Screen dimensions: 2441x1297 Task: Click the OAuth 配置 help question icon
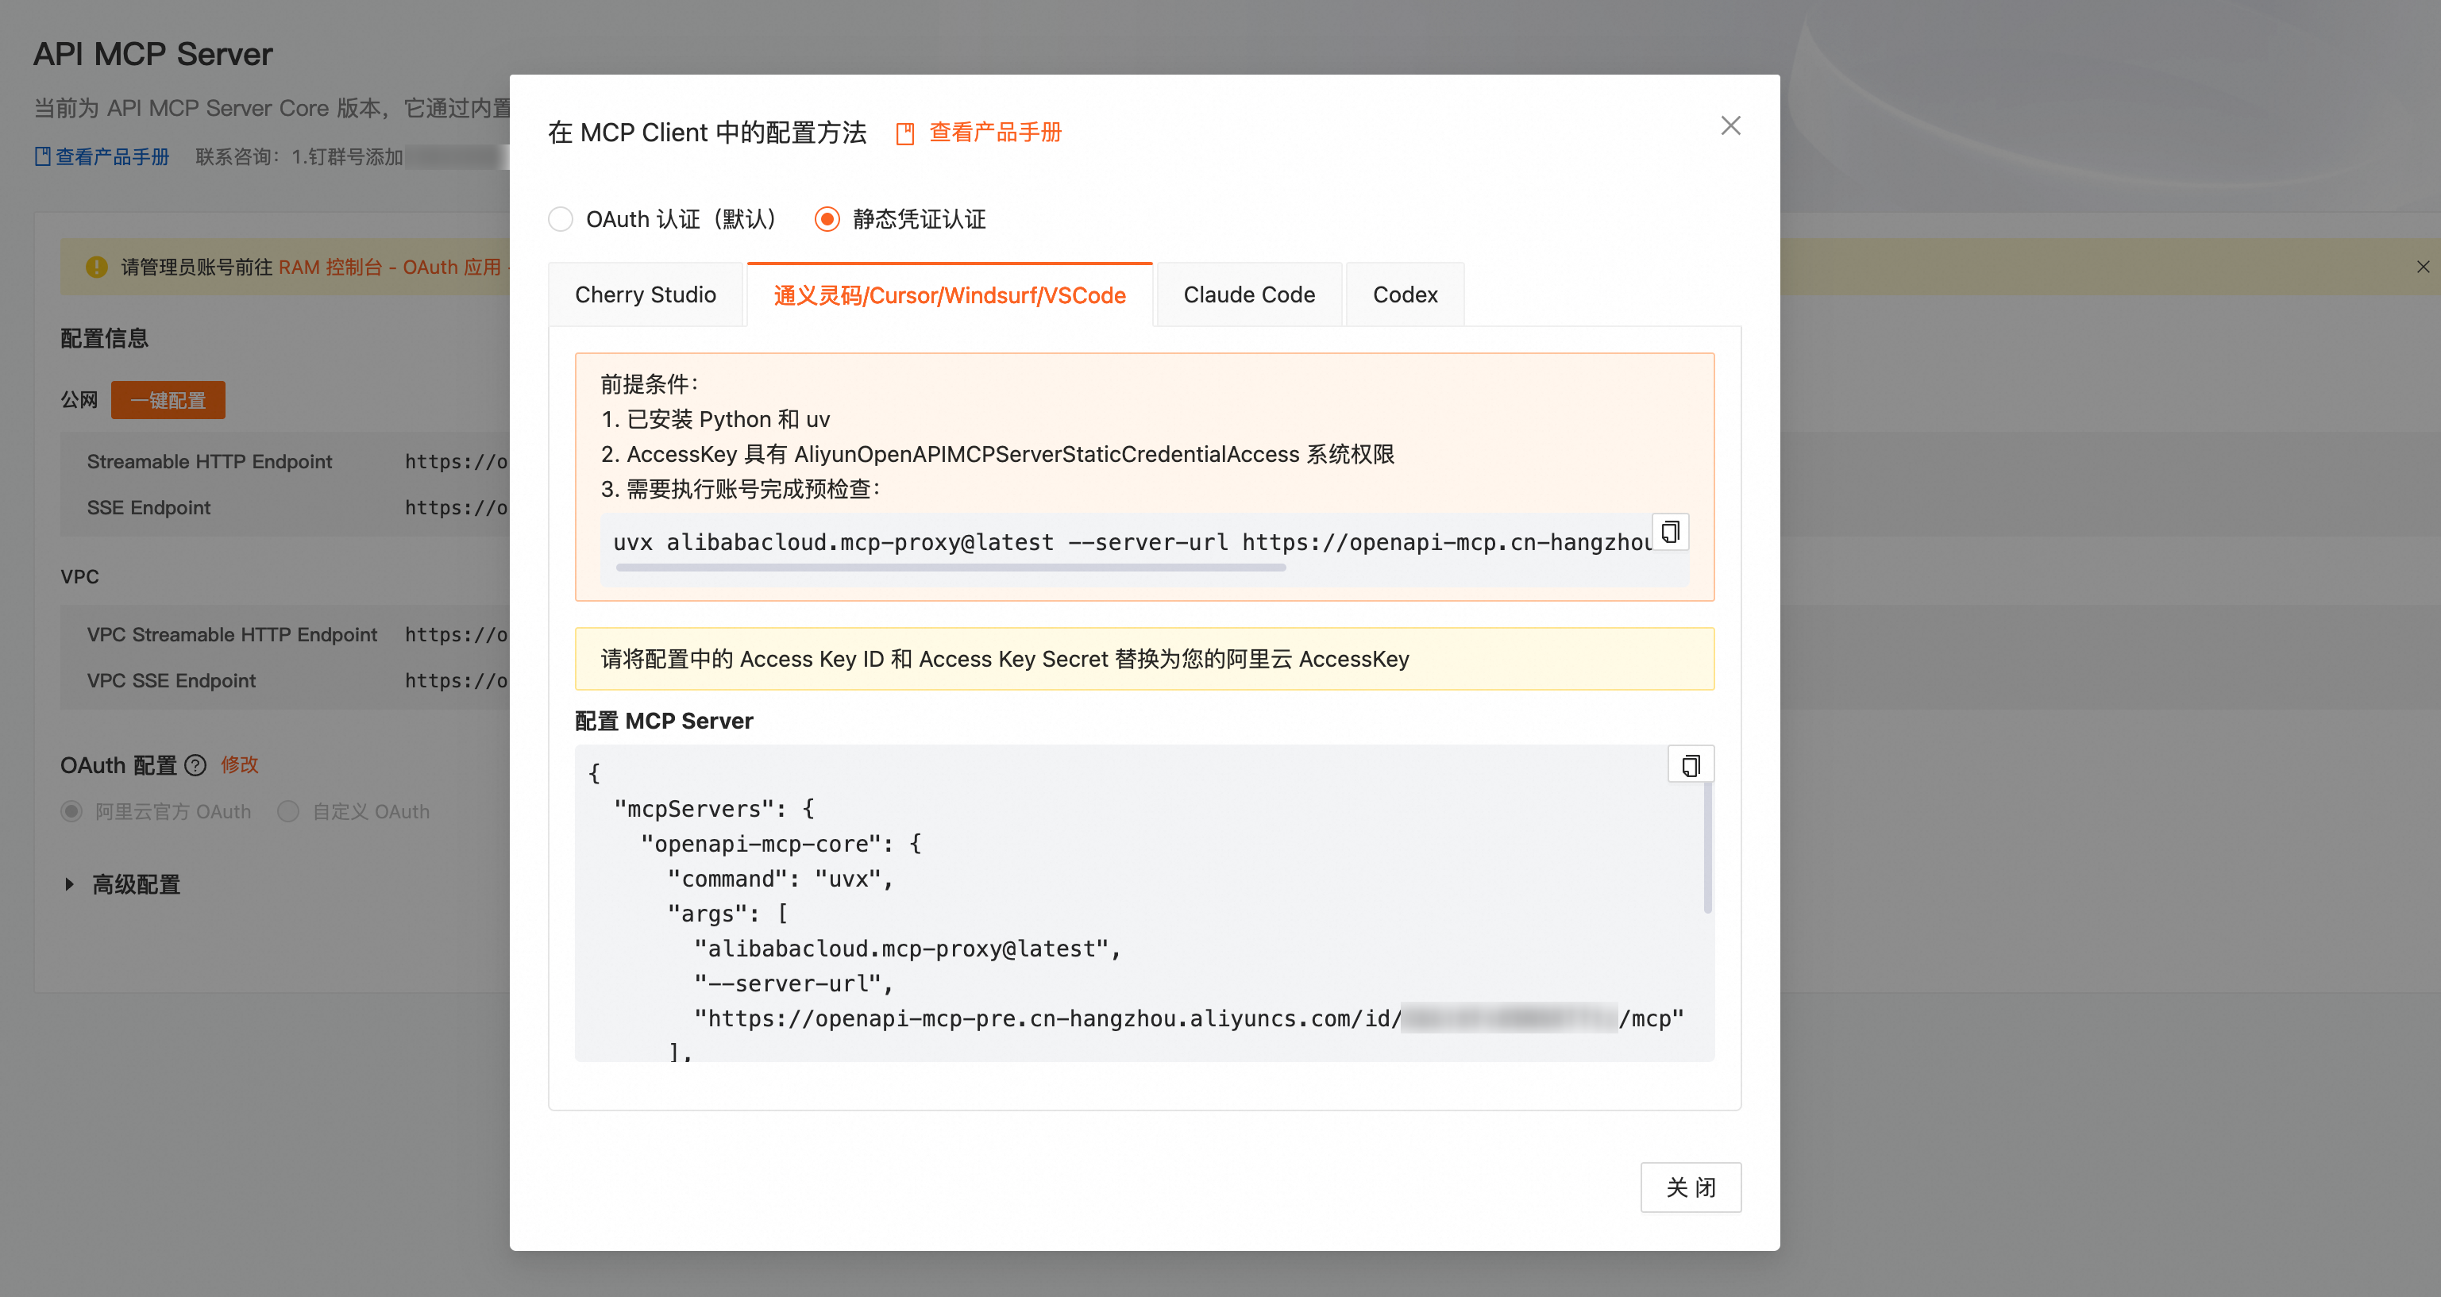195,765
